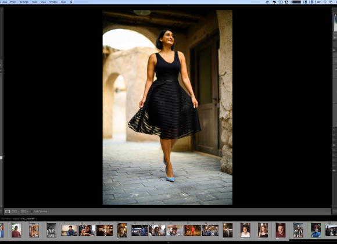Select thumbnail of woman in straw hat

34,230
